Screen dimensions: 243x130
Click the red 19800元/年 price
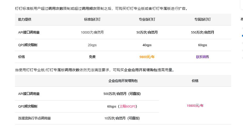click(195, 105)
